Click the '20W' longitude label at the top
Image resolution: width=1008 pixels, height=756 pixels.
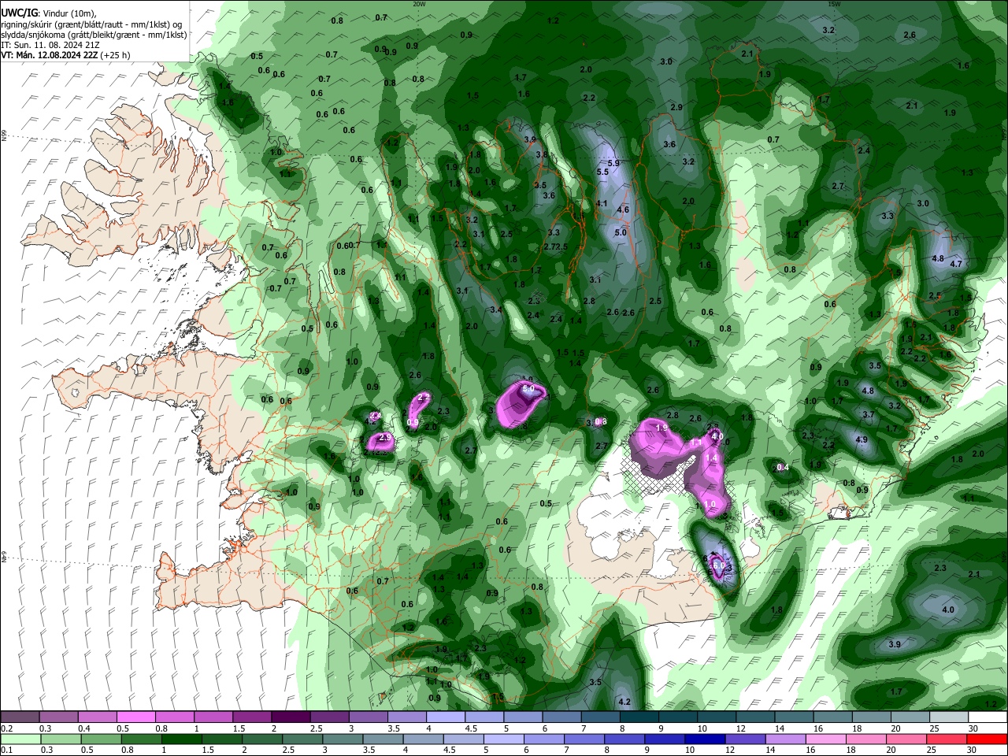pyautogui.click(x=419, y=3)
